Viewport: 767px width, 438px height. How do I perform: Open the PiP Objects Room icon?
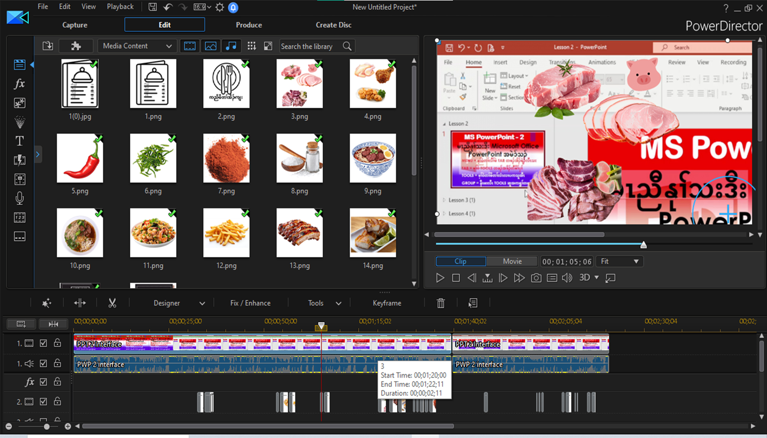coord(20,103)
